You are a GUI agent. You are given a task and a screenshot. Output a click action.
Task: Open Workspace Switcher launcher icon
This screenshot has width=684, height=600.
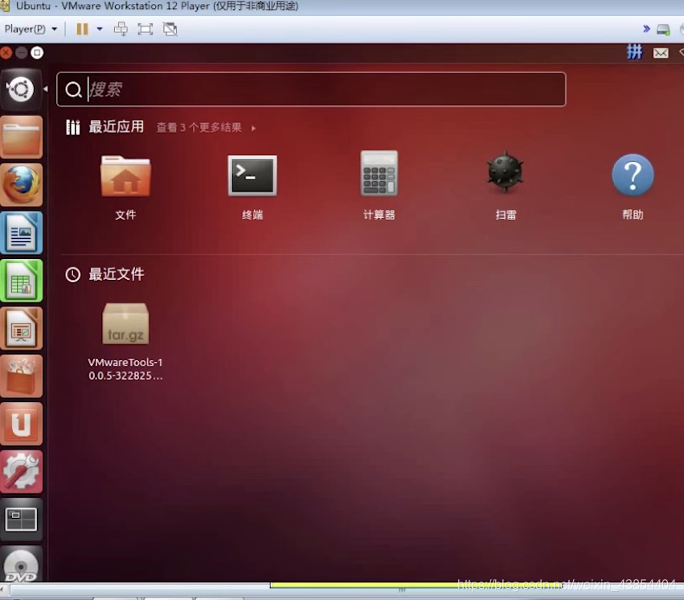(x=22, y=520)
